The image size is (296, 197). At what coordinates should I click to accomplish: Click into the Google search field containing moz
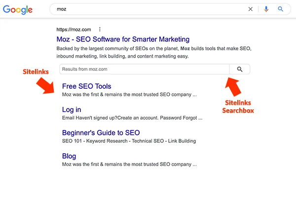(x=147, y=9)
